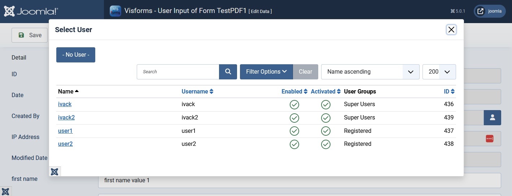Click the Joomla logo in header
The image size is (512, 196).
(x=31, y=11)
